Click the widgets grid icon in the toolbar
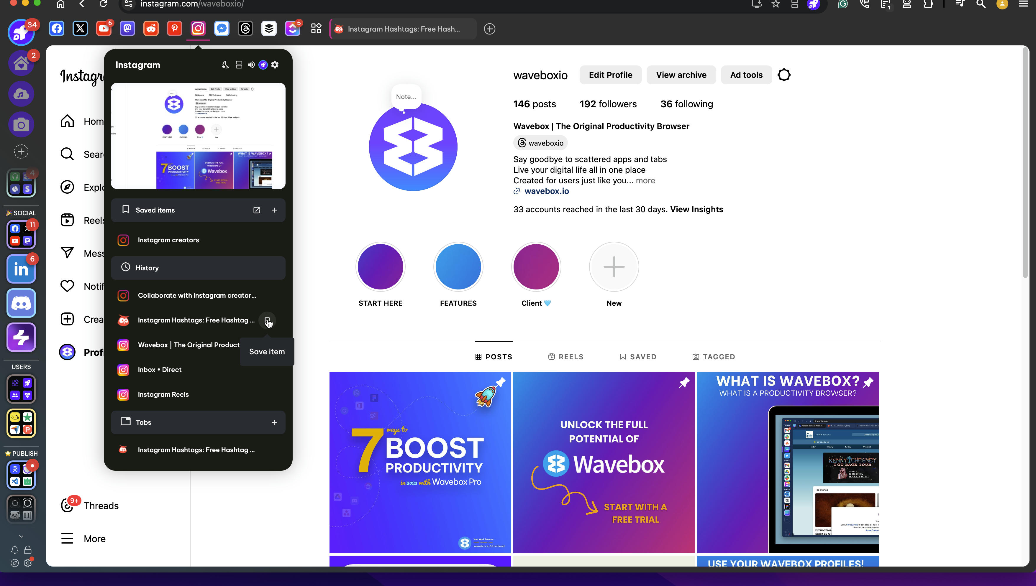Viewport: 1036px width, 586px height. (316, 29)
